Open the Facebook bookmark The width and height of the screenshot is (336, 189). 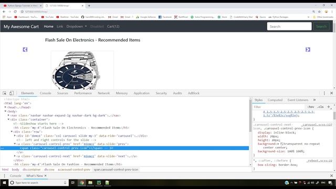pos(165,17)
